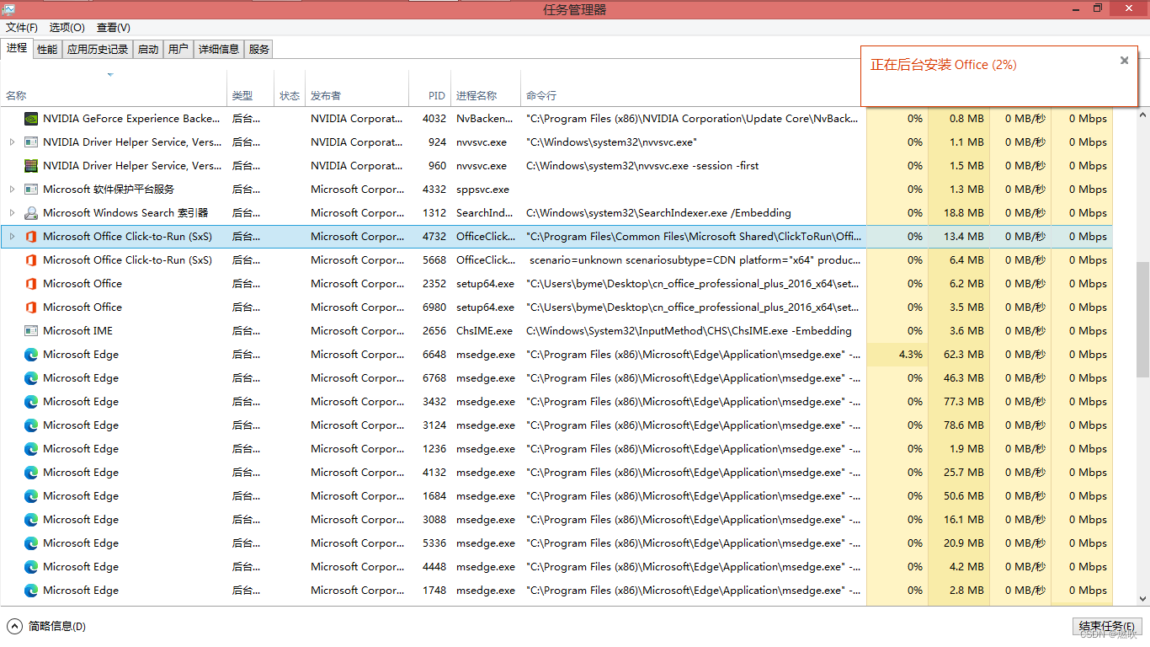Click the Microsoft Windows Search 索引器 icon
The image size is (1150, 647).
[x=31, y=213]
